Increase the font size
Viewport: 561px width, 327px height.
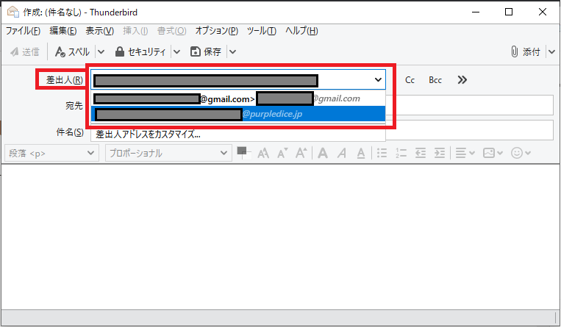[301, 153]
